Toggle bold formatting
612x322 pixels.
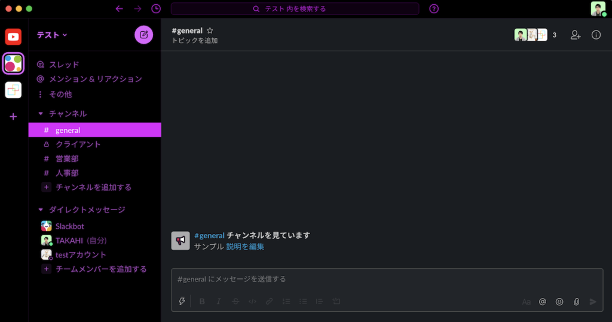(x=202, y=301)
